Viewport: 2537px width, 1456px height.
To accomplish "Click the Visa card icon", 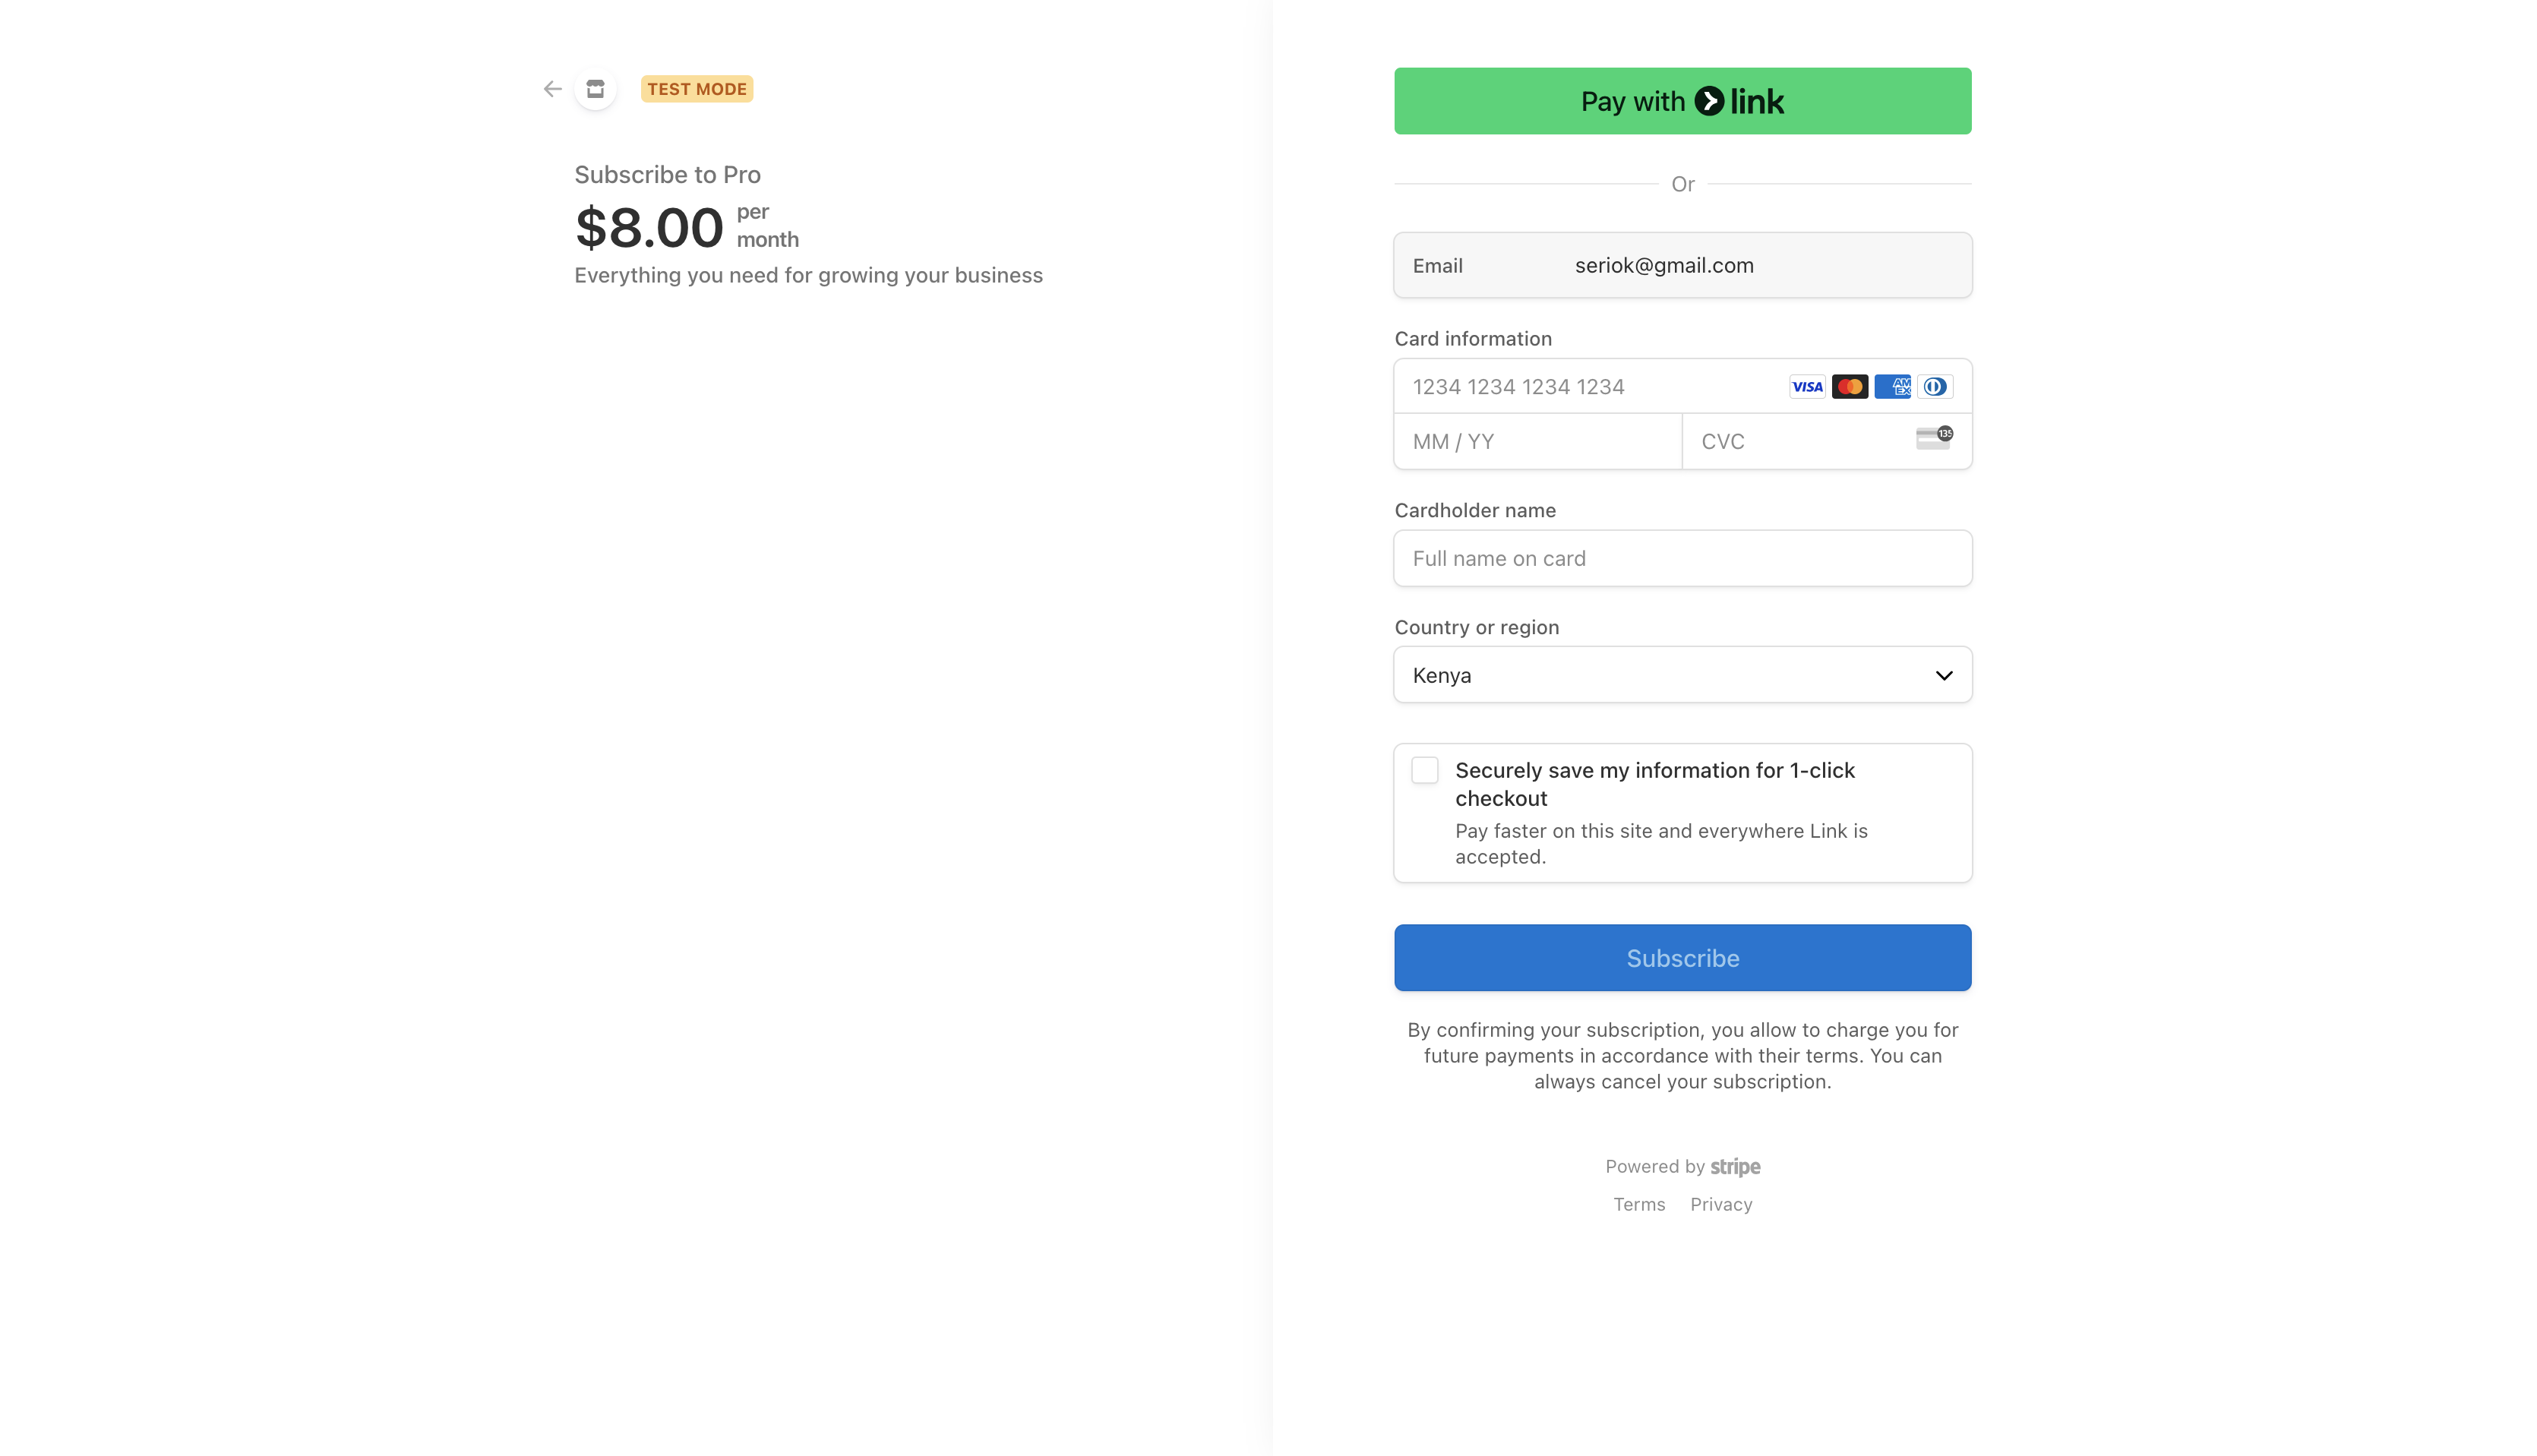I will (1806, 387).
